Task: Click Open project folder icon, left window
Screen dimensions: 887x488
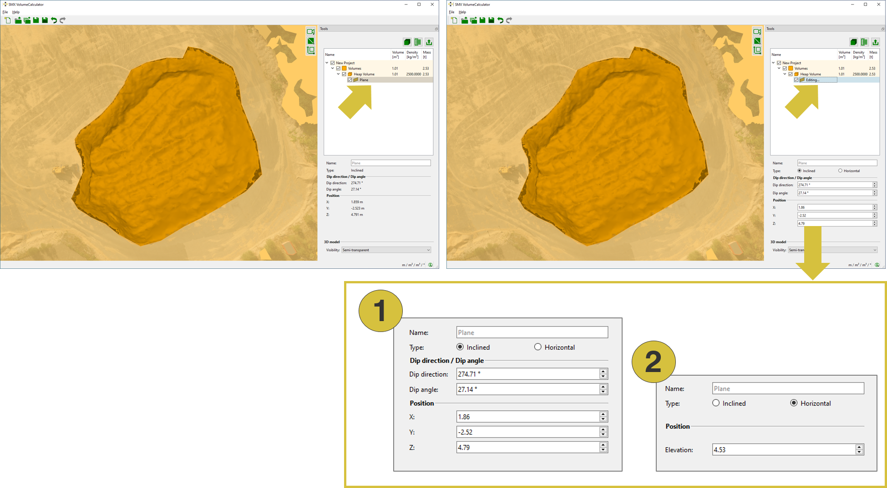Action: pos(18,20)
